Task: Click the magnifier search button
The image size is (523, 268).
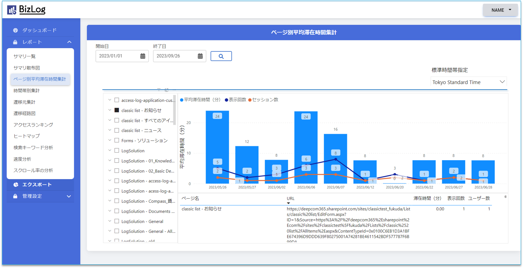Action: [x=221, y=56]
